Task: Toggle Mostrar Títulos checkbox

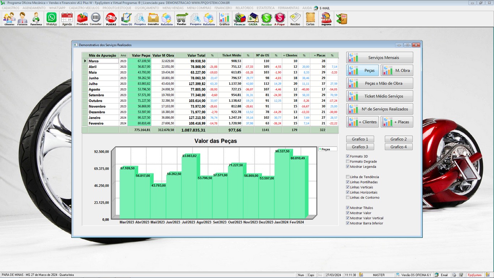Action: (348, 208)
